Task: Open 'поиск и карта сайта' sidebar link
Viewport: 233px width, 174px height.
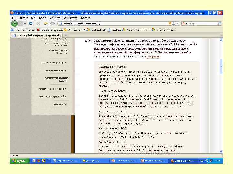Action: click(x=53, y=97)
